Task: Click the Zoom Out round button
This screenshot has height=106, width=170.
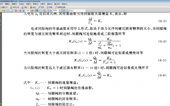Action: (x=48, y=11)
